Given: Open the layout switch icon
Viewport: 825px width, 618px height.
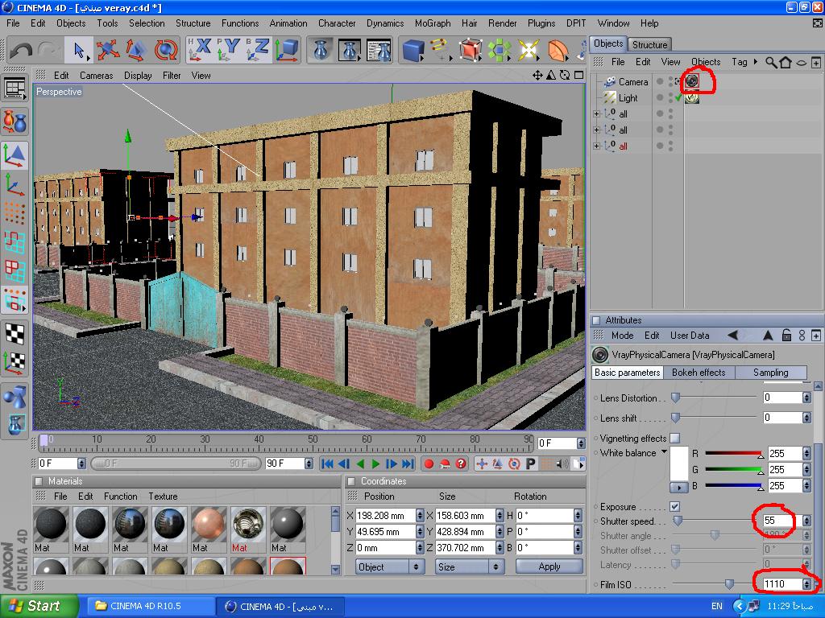Looking at the screenshot, I should coord(15,89).
